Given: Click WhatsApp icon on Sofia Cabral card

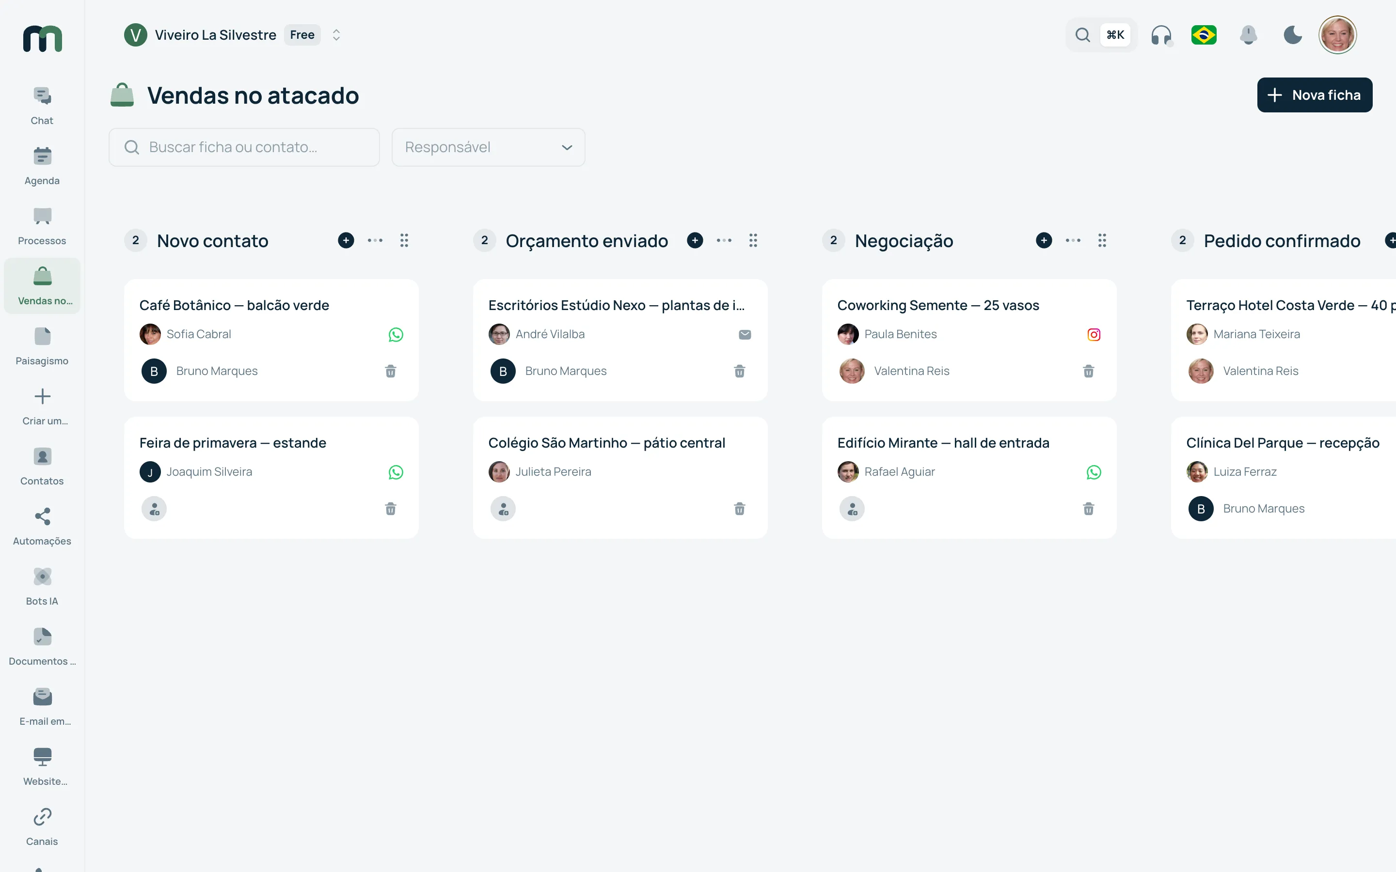Looking at the screenshot, I should click(396, 334).
